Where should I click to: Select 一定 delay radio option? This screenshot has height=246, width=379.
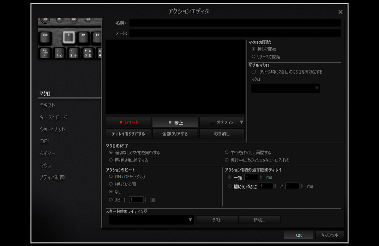click(230, 177)
